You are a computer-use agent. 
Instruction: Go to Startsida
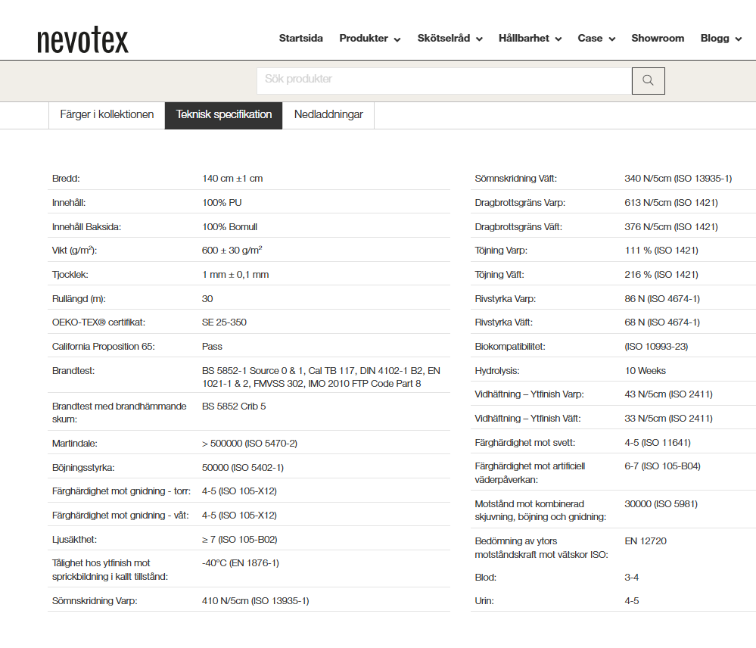pos(300,39)
